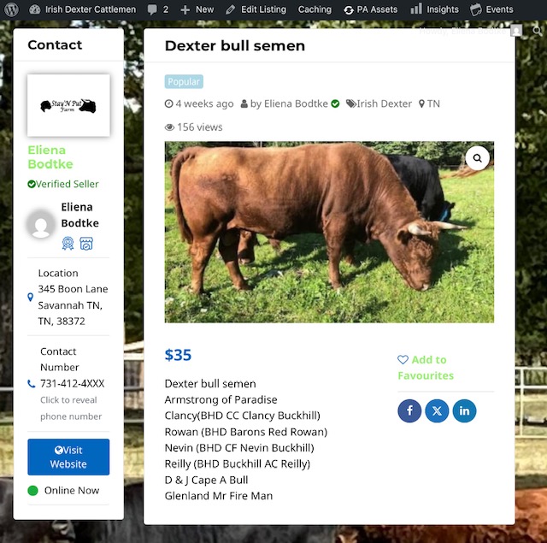Click the Stay'N Put Farm logo thumbnail
The height and width of the screenshot is (543, 547).
point(68,105)
